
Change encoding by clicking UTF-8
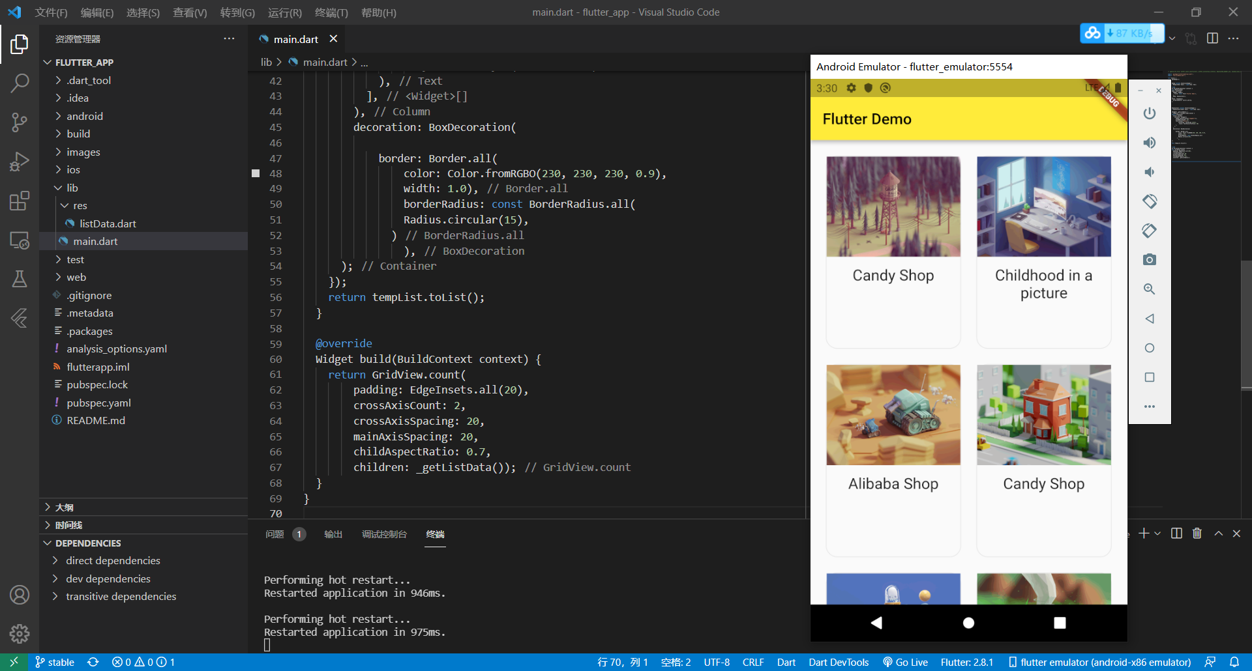(716, 662)
